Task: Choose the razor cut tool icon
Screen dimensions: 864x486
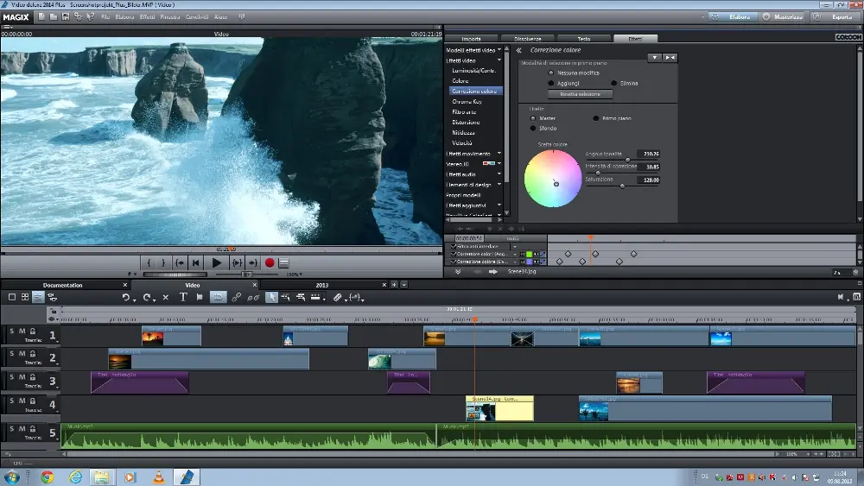Action: [x=337, y=297]
